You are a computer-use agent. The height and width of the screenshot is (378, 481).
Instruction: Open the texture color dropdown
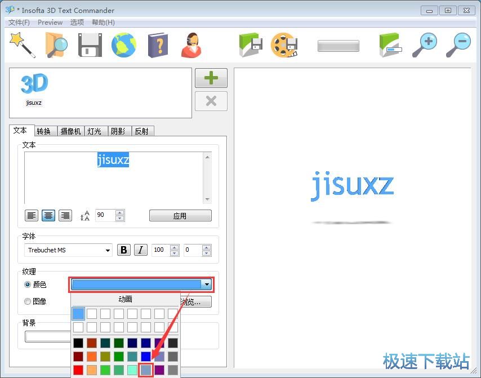point(207,284)
